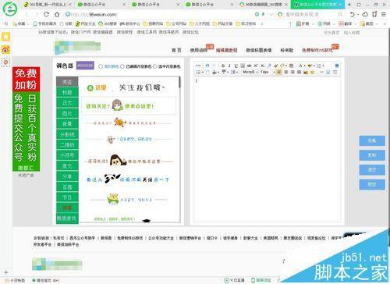Viewport: 390px width, 284px height.
Task: Open the font family Micros dropdown
Action: pos(250,72)
